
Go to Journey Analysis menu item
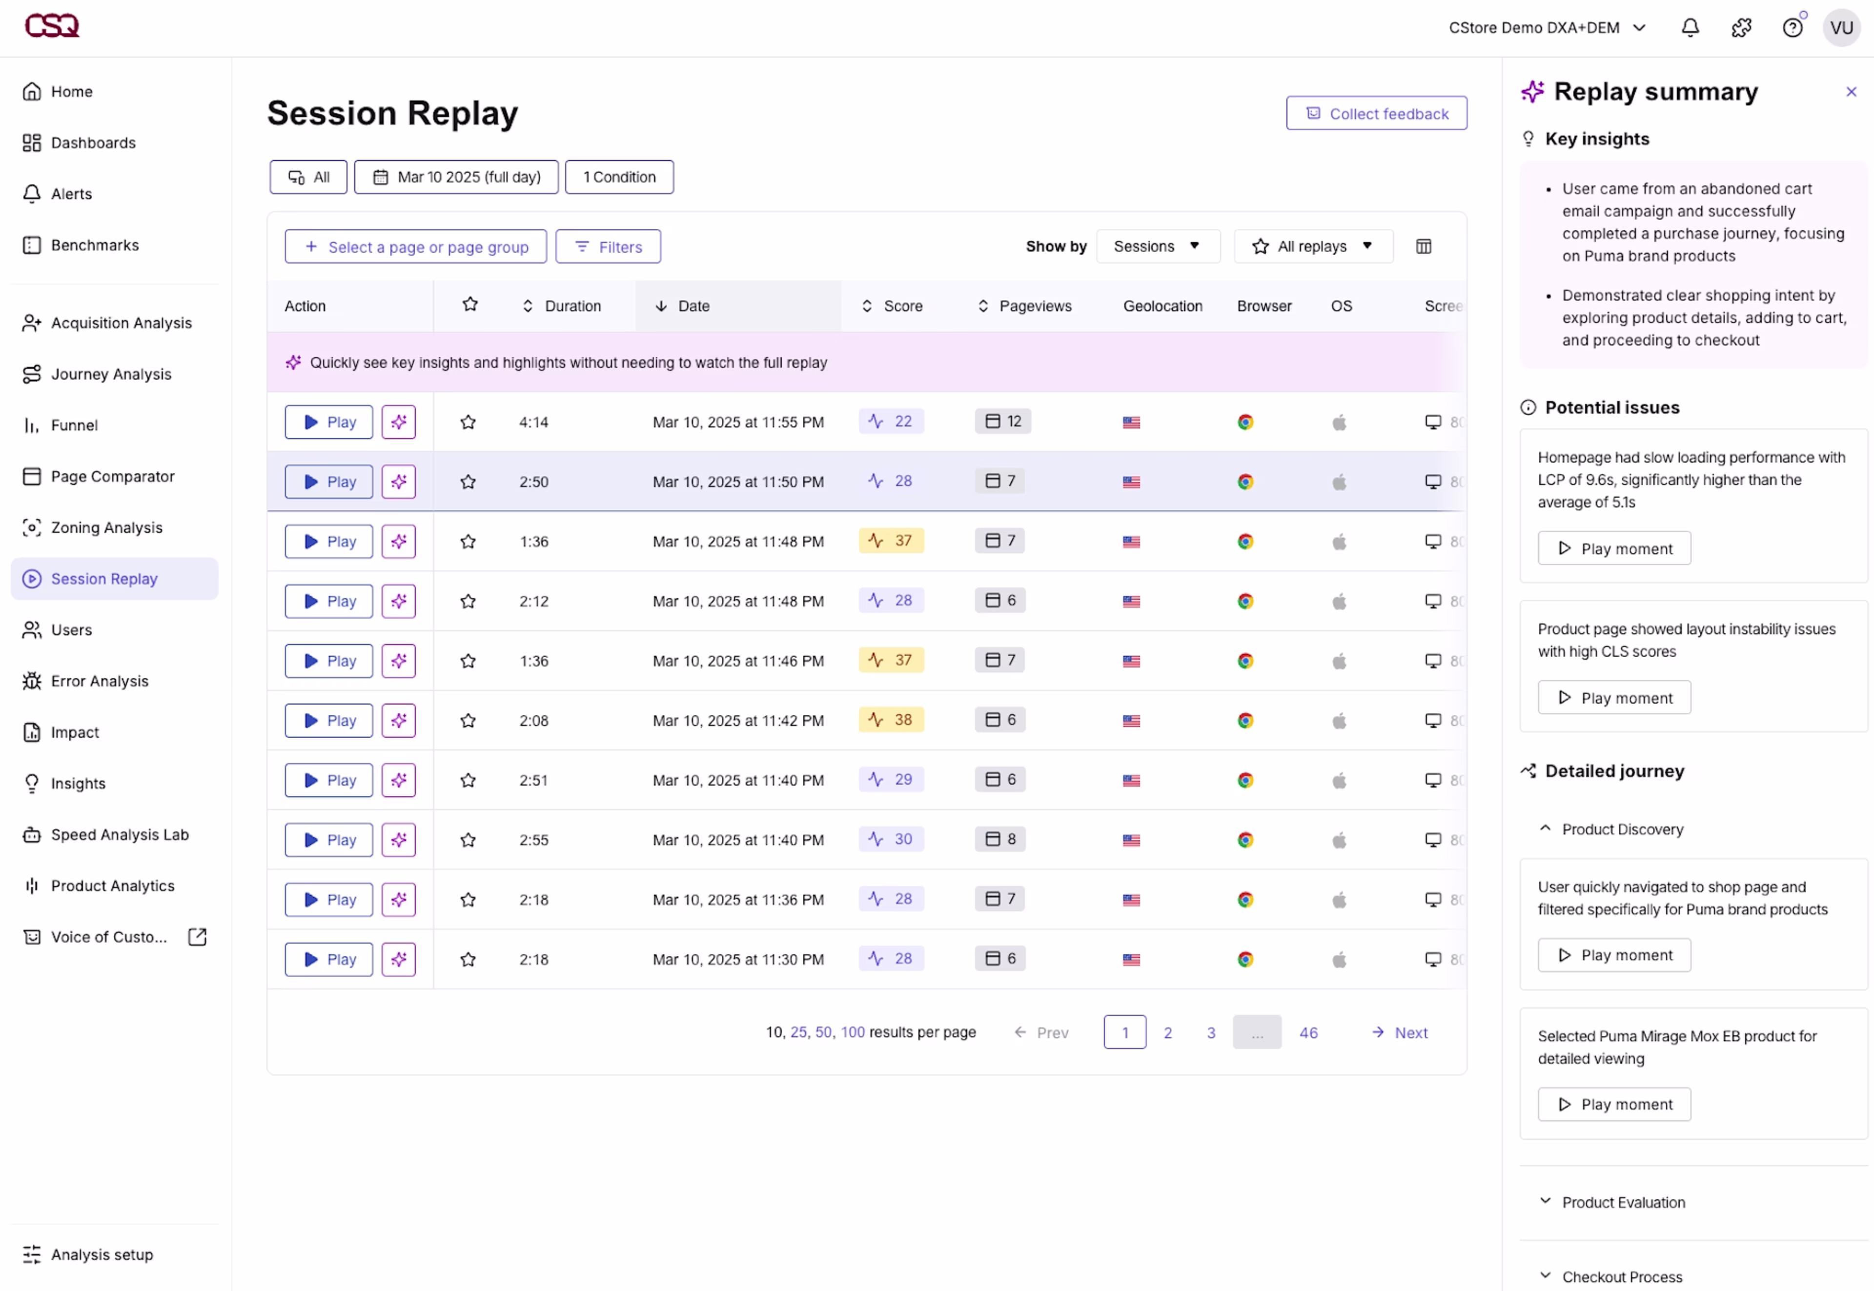tap(111, 375)
